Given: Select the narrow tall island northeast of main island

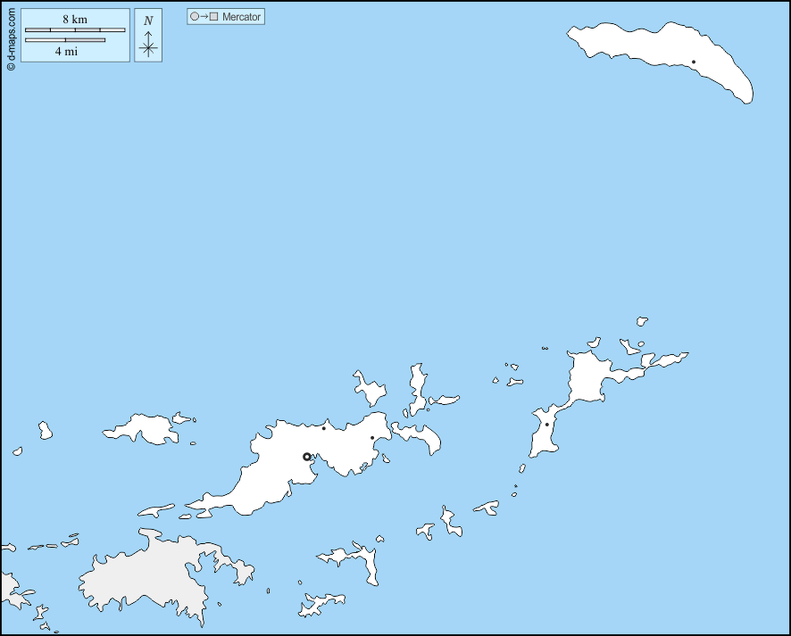Looking at the screenshot, I should pyautogui.click(x=417, y=389).
